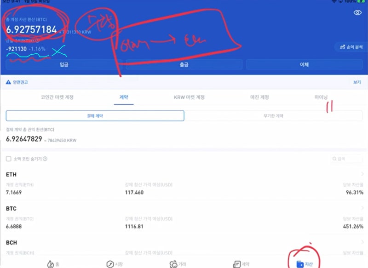Open 손익 분석 chart icon
This screenshot has height=268, width=368.
[x=342, y=47]
